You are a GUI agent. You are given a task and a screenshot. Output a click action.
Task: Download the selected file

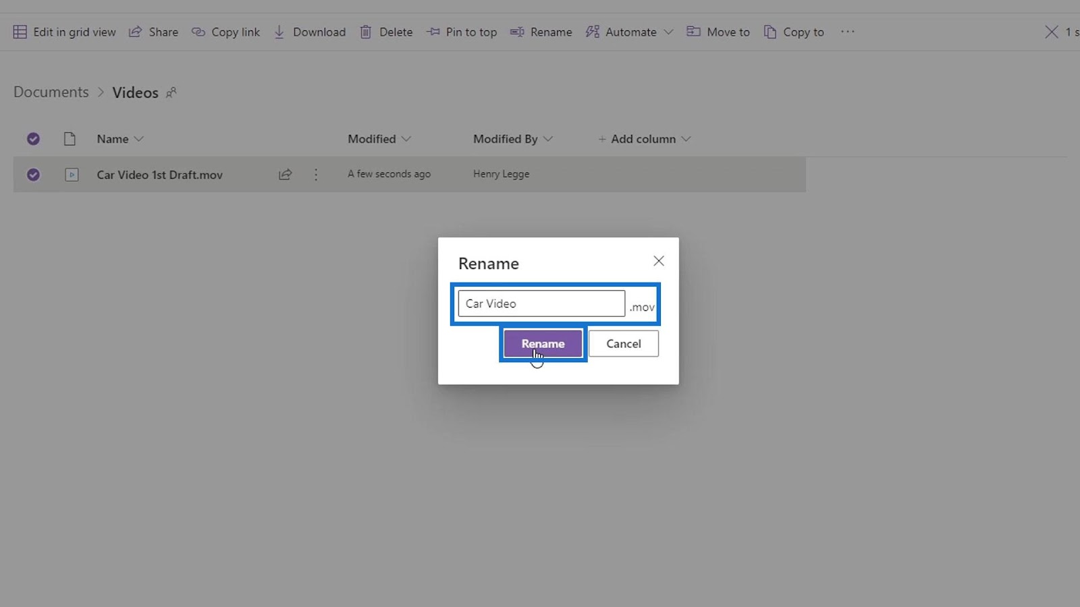pos(309,32)
